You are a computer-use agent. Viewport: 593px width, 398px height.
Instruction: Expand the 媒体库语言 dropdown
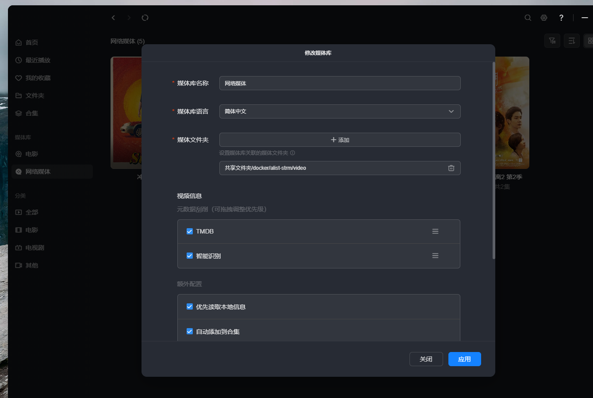pyautogui.click(x=340, y=111)
